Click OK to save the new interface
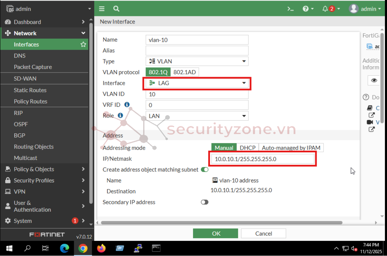The image size is (387, 256). coord(215,233)
